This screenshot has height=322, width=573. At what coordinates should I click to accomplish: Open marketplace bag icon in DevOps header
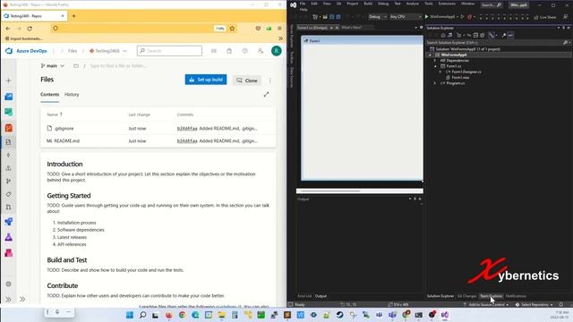coord(229,51)
